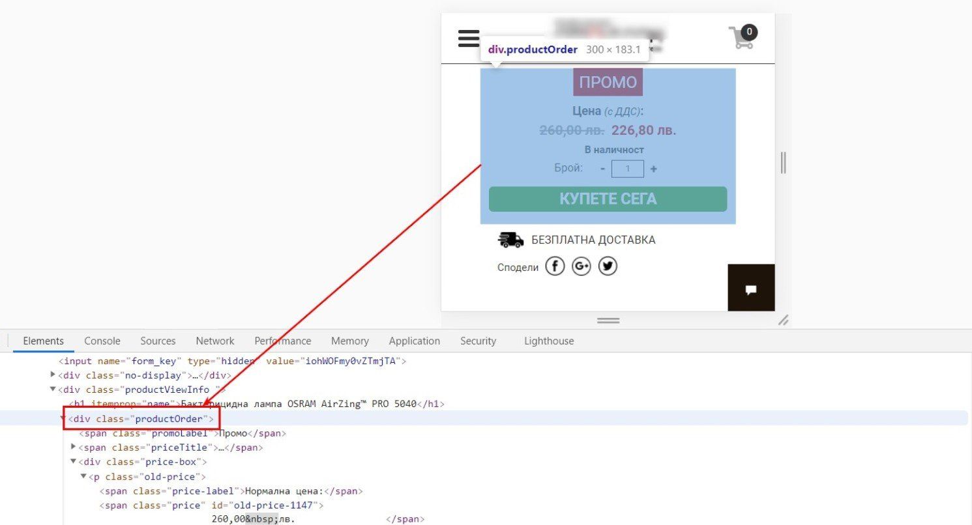Open the Lighthouse tab
Viewport: 972px width, 525px height.
(549, 341)
